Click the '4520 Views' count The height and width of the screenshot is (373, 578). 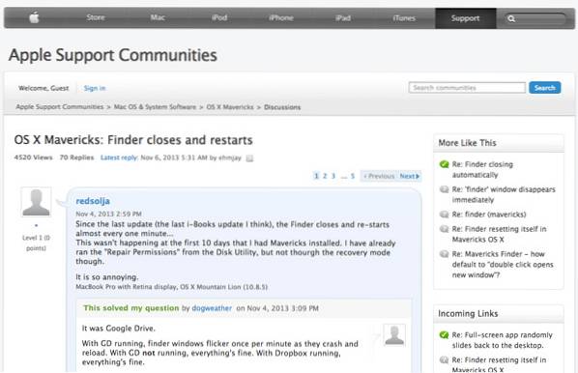click(x=33, y=158)
